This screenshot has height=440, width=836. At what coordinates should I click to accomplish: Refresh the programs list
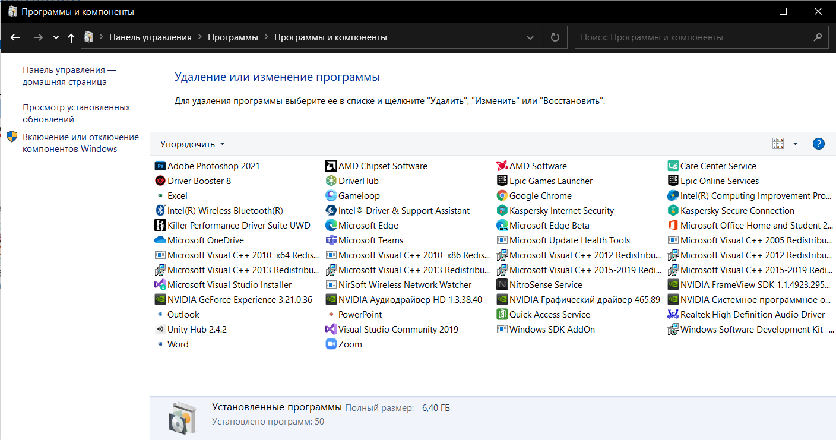coord(555,37)
